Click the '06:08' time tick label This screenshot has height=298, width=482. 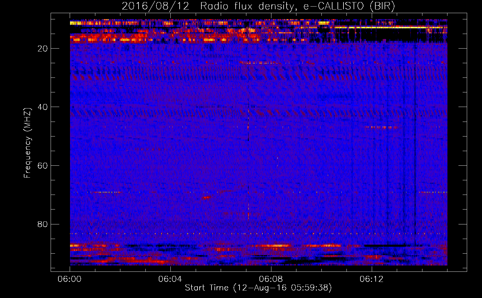(x=271, y=279)
